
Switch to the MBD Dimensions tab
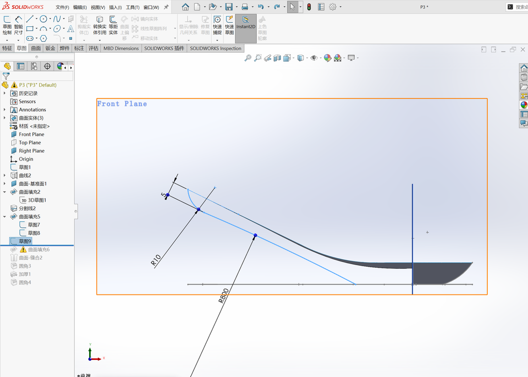121,48
